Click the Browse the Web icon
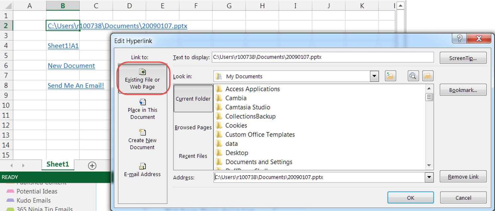The image size is (495, 211). pyautogui.click(x=413, y=76)
